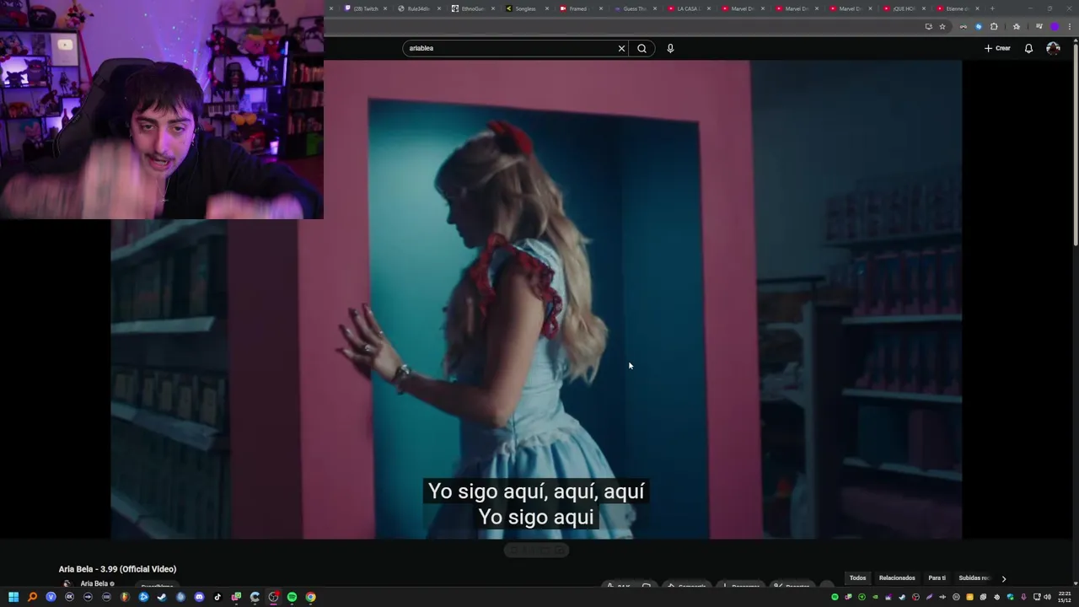
Task: Open Google Chrome from the taskbar
Action: [x=310, y=597]
